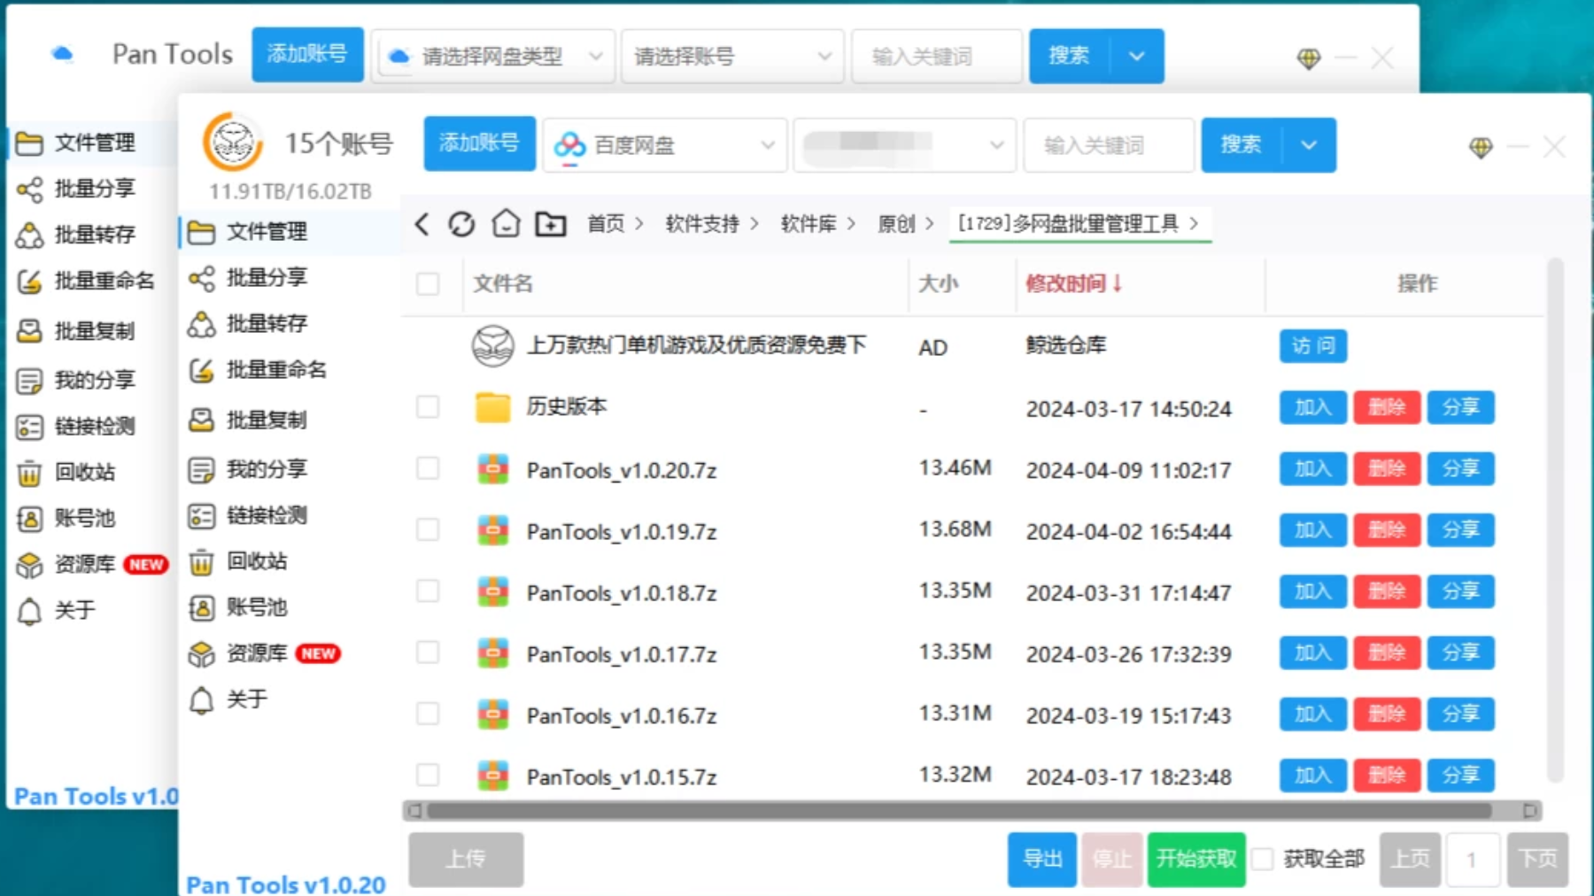Click 分享 for PanTools_v1.0.18.7z
The width and height of the screenshot is (1594, 896).
pyautogui.click(x=1461, y=591)
